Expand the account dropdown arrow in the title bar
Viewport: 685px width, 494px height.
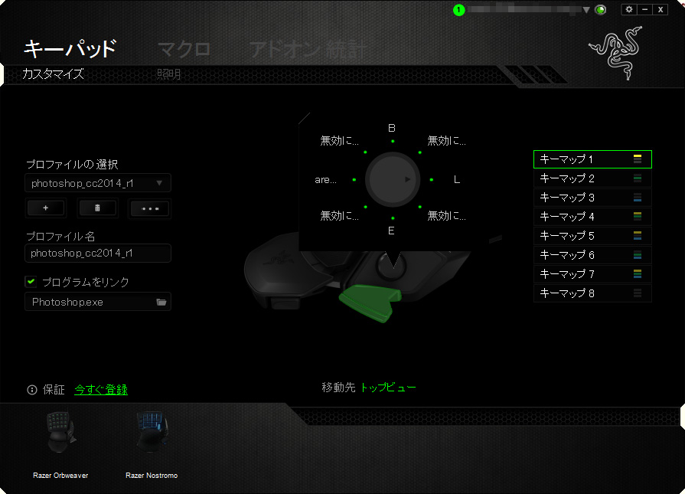(586, 10)
